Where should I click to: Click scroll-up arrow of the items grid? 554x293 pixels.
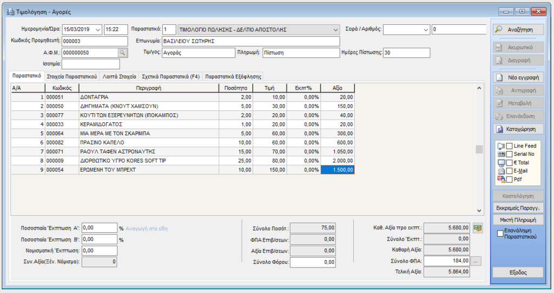[479, 88]
